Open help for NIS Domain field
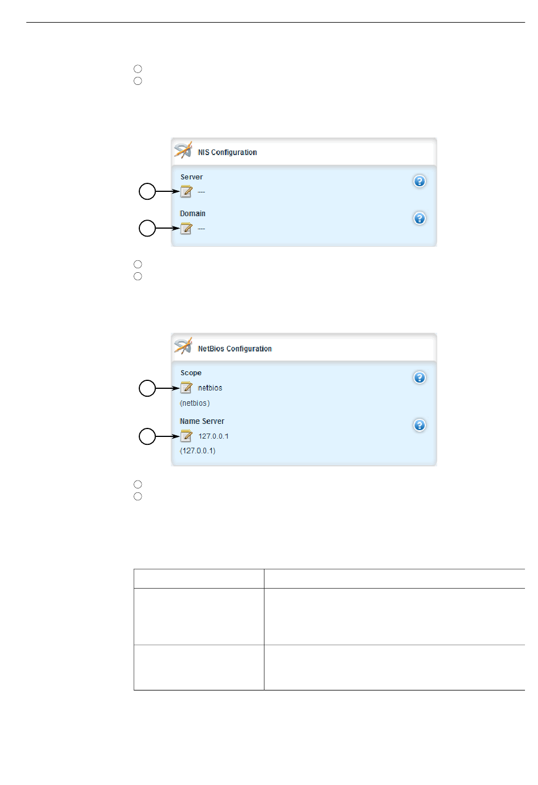 coord(420,218)
